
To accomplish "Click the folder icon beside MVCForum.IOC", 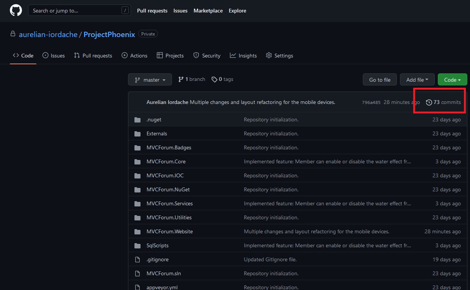I will (x=137, y=176).
